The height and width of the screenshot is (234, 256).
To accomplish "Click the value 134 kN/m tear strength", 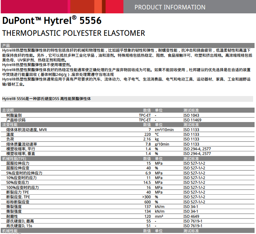I will click(x=148, y=211).
